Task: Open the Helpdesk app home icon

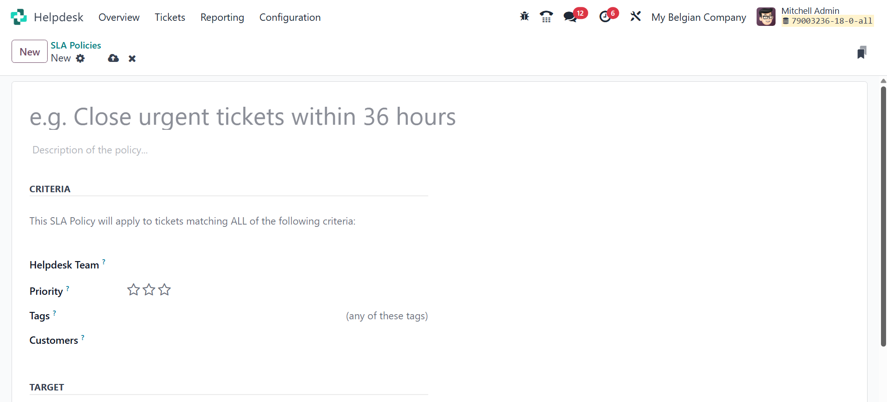Action: click(x=18, y=17)
